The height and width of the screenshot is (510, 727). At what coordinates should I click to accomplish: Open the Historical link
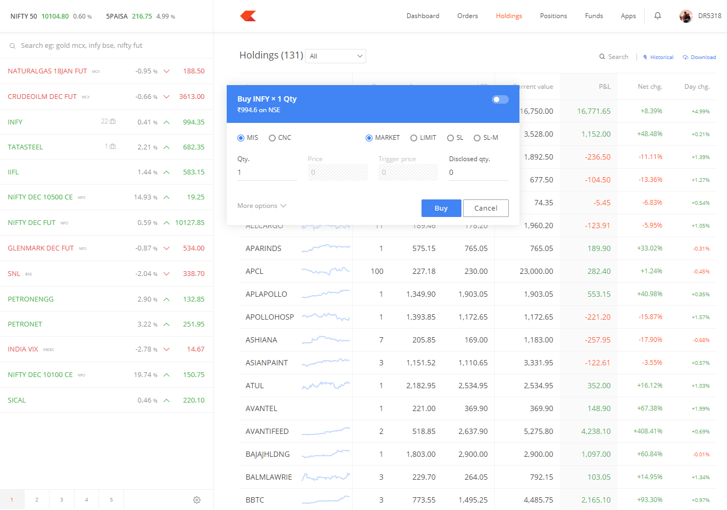[x=658, y=57]
